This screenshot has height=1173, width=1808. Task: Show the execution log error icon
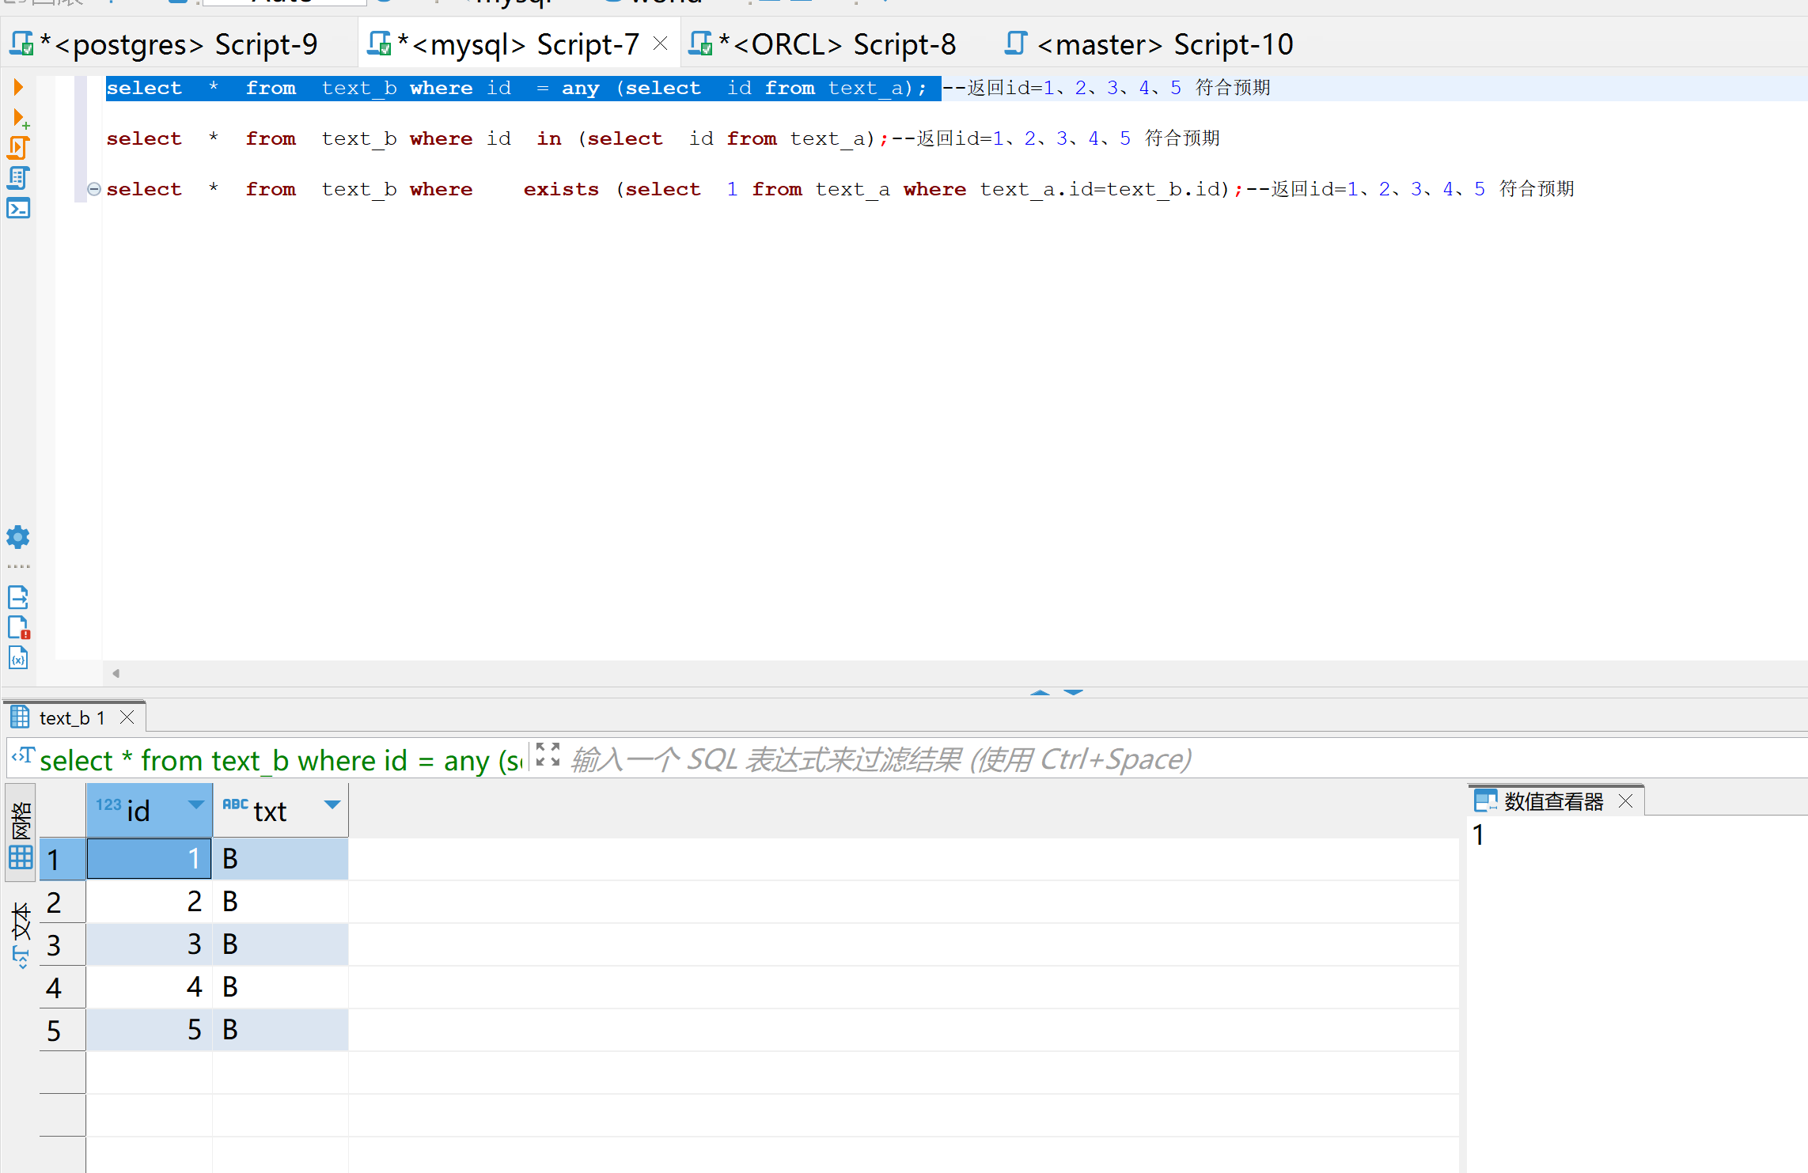19,627
